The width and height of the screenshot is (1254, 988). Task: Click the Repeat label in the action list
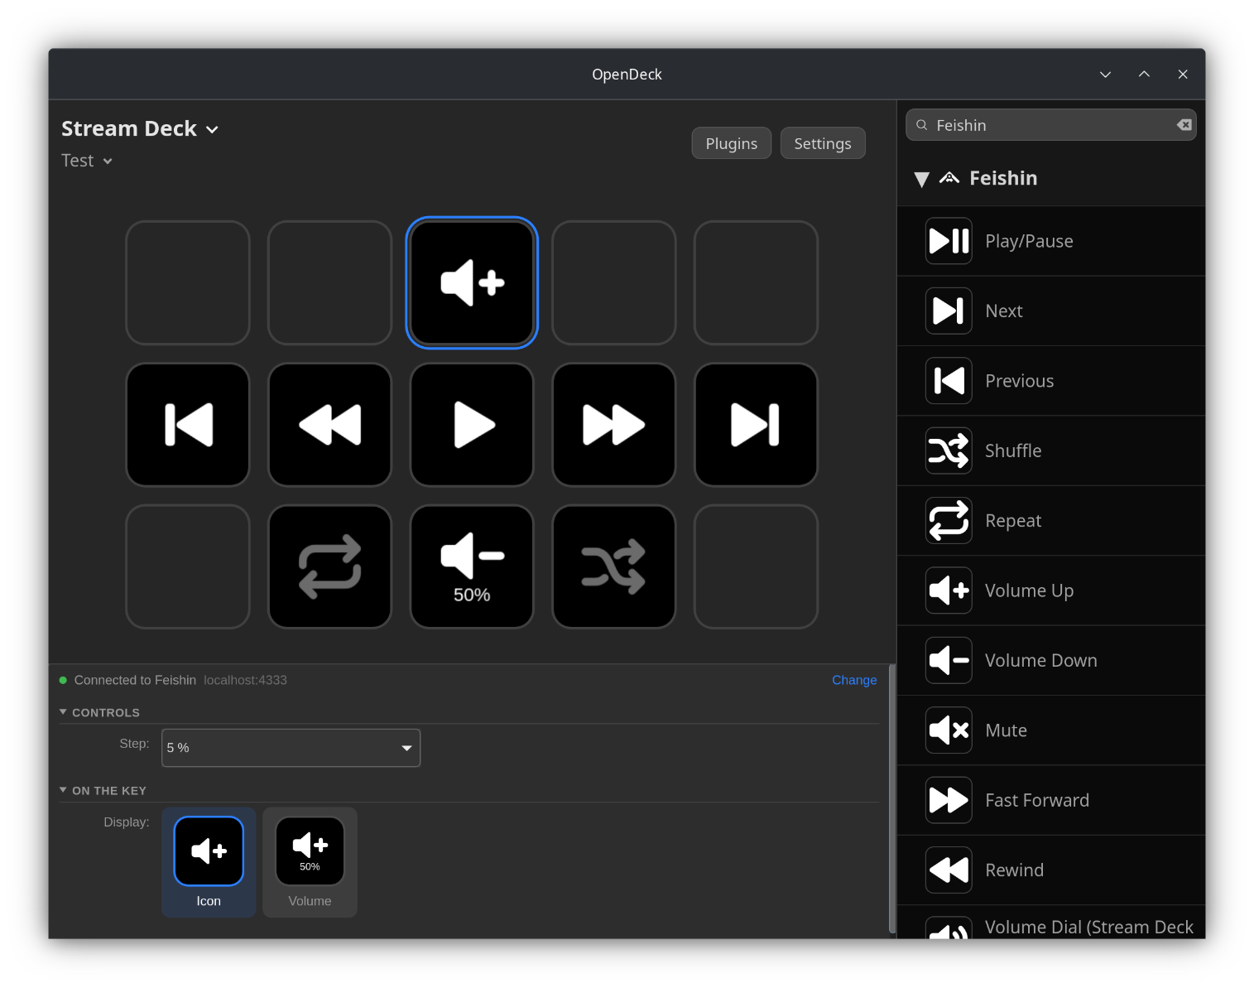[x=1013, y=521]
